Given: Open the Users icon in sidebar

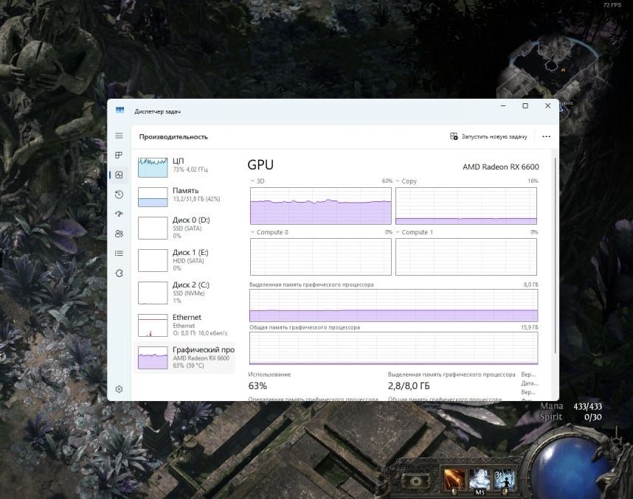Looking at the screenshot, I should coord(119,234).
